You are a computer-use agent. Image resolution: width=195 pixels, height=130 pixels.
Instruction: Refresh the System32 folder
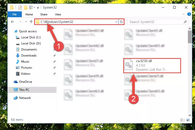click(x=121, y=22)
